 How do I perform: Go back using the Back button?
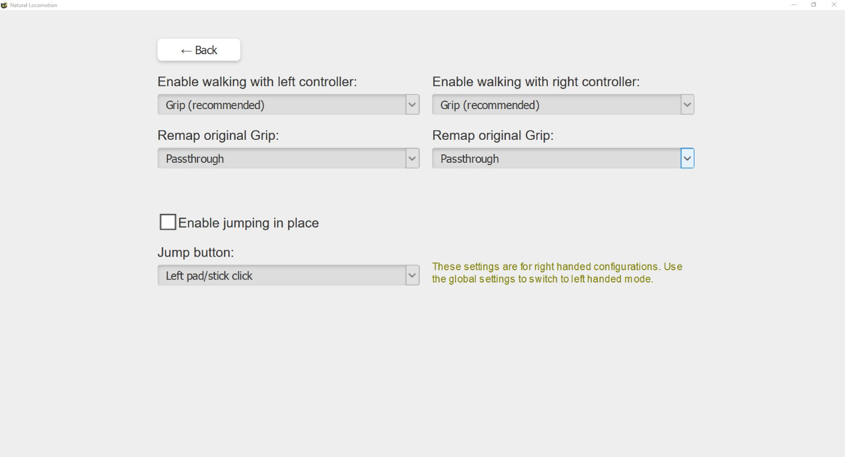[x=199, y=50]
